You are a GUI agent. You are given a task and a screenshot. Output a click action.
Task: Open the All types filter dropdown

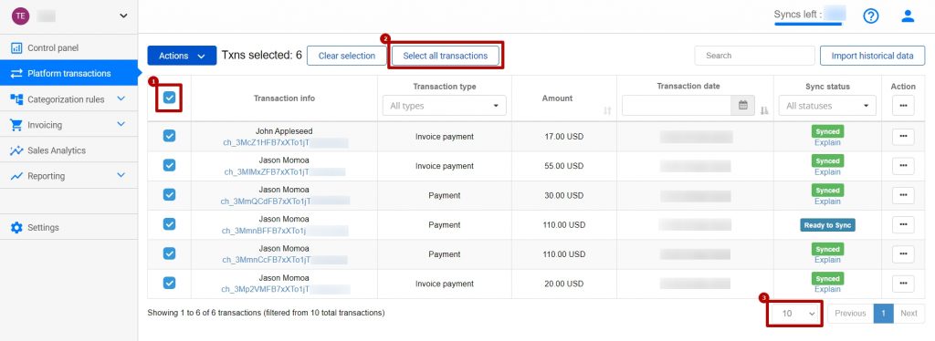point(445,106)
